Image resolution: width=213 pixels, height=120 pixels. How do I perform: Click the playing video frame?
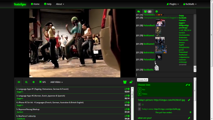tap(75, 43)
